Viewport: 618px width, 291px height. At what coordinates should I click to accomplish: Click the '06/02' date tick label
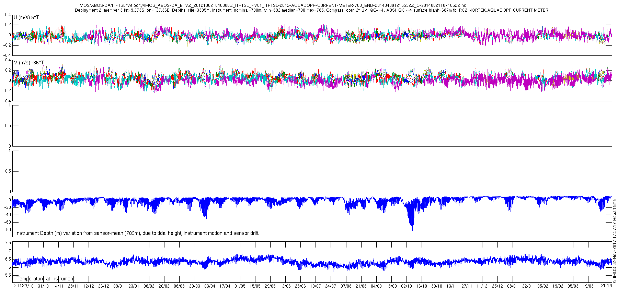149,286
